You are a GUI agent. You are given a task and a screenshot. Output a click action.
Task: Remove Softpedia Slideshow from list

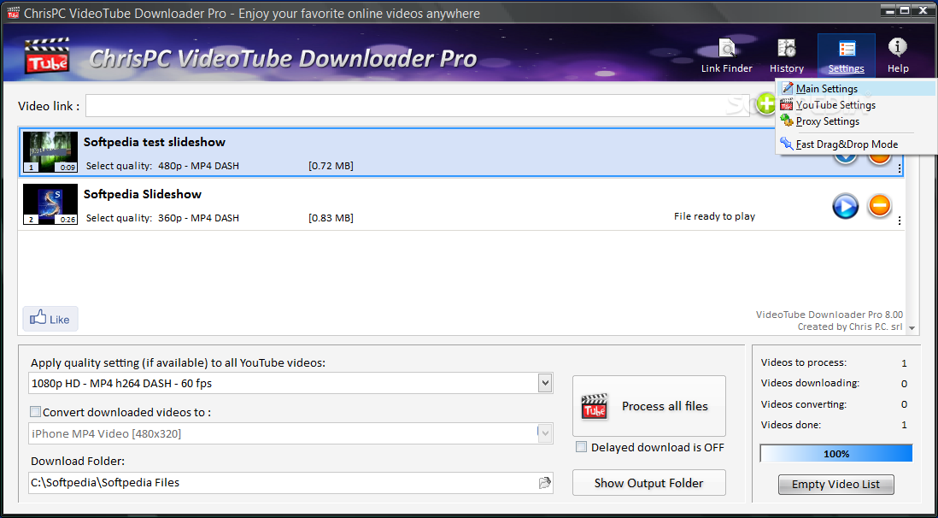pos(879,206)
